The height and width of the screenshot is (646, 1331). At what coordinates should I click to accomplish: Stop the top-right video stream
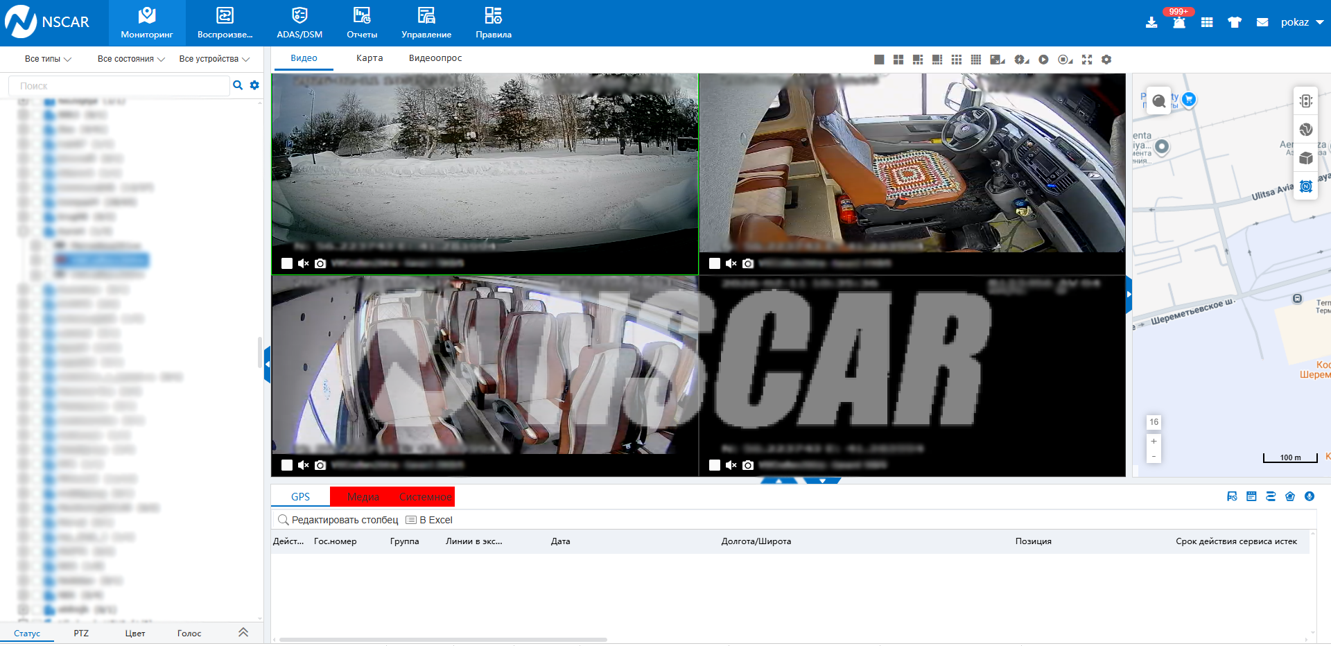pyautogui.click(x=715, y=263)
